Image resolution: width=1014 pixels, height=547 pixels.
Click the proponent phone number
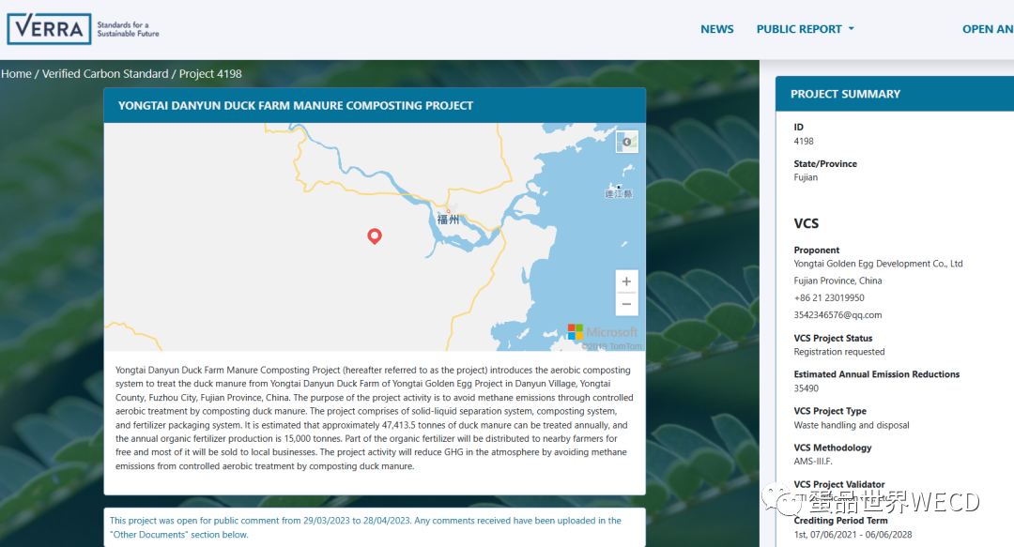coord(829,298)
